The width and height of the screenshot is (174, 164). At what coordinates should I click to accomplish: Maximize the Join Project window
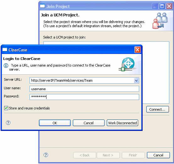coord(162,6)
